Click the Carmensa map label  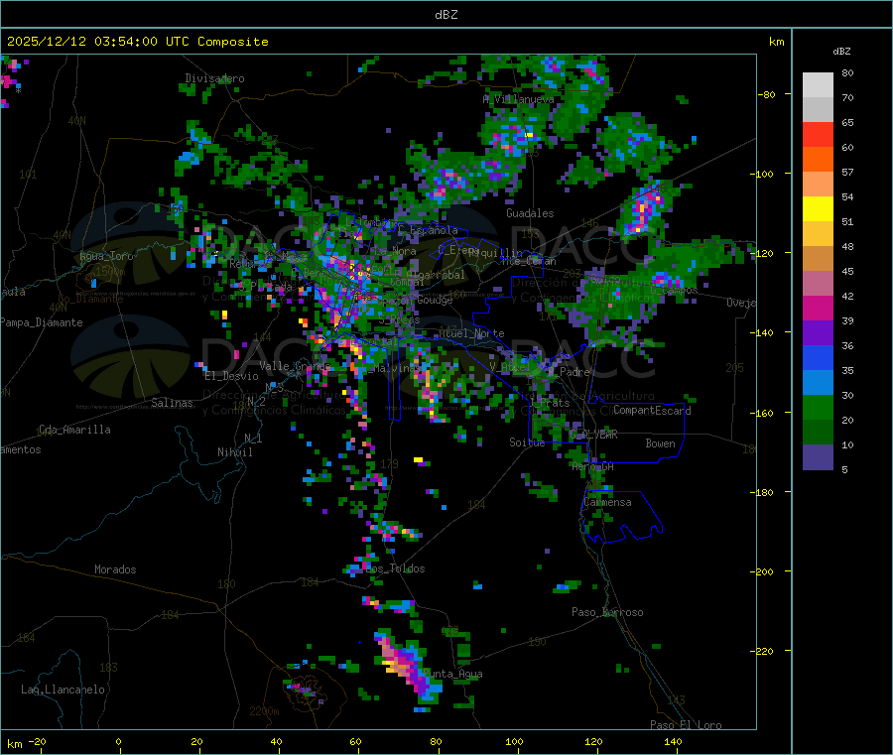607,502
